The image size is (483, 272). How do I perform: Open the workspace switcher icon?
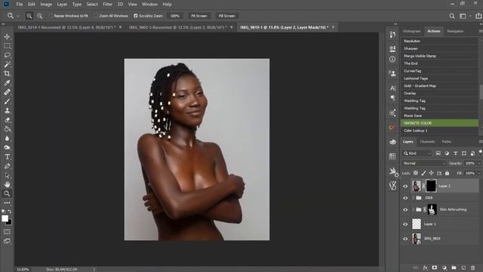point(463,16)
